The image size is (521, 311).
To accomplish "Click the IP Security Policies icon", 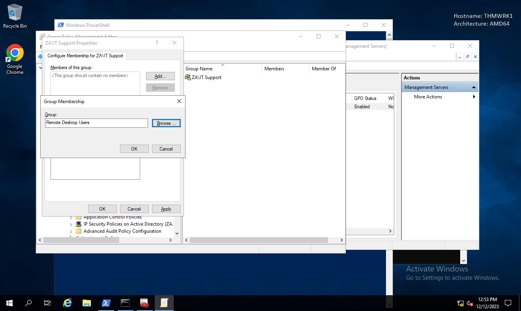I will pos(79,224).
